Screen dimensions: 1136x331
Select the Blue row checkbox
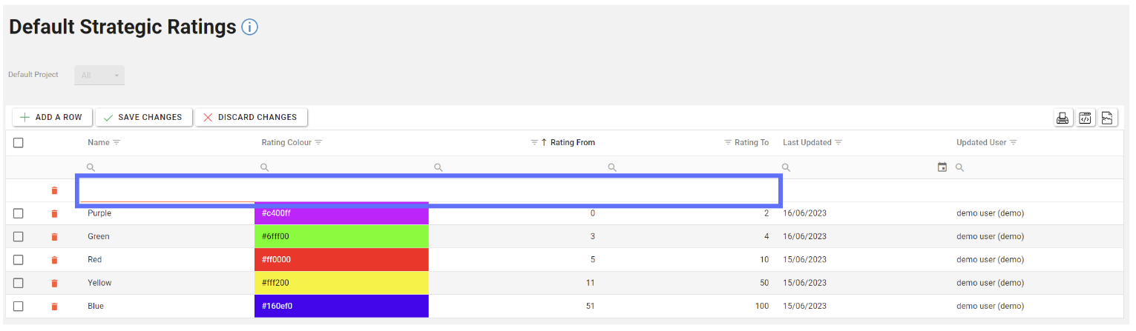click(x=19, y=307)
